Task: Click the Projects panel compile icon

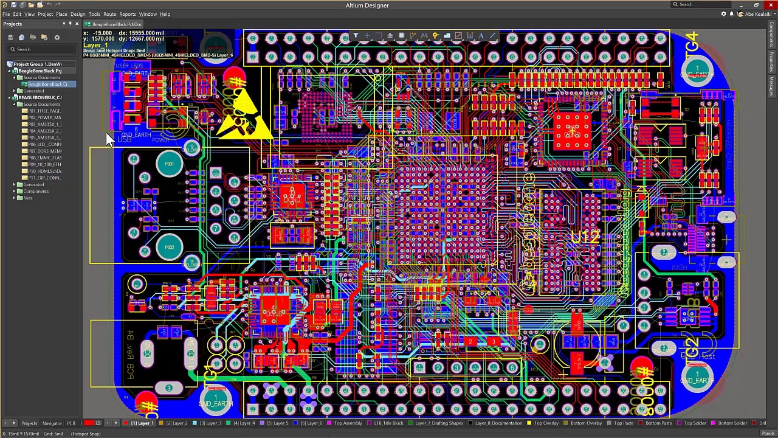Action: point(22,37)
